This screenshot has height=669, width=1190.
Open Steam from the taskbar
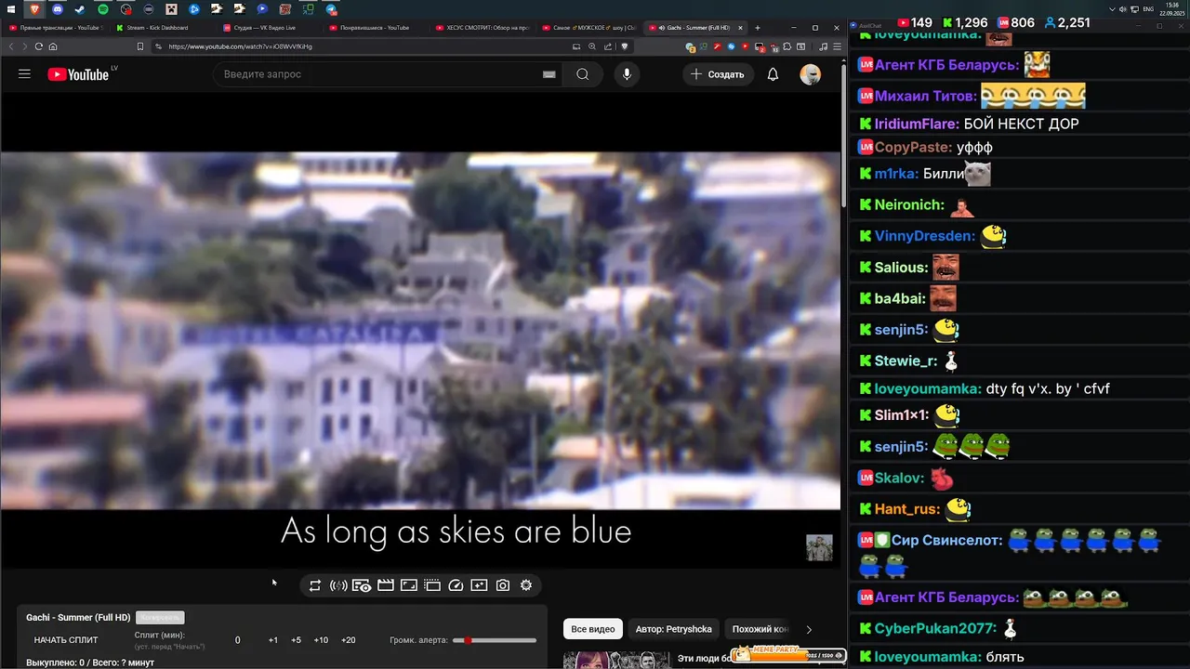click(80, 8)
